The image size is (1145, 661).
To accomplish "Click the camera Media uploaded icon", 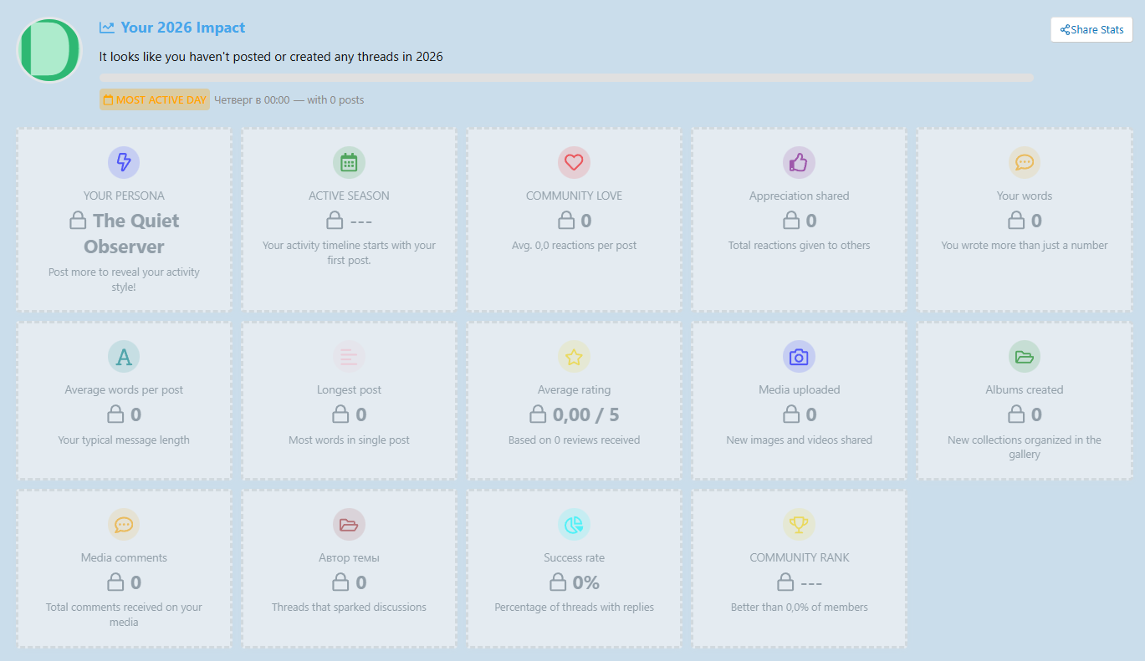I will pyautogui.click(x=799, y=357).
